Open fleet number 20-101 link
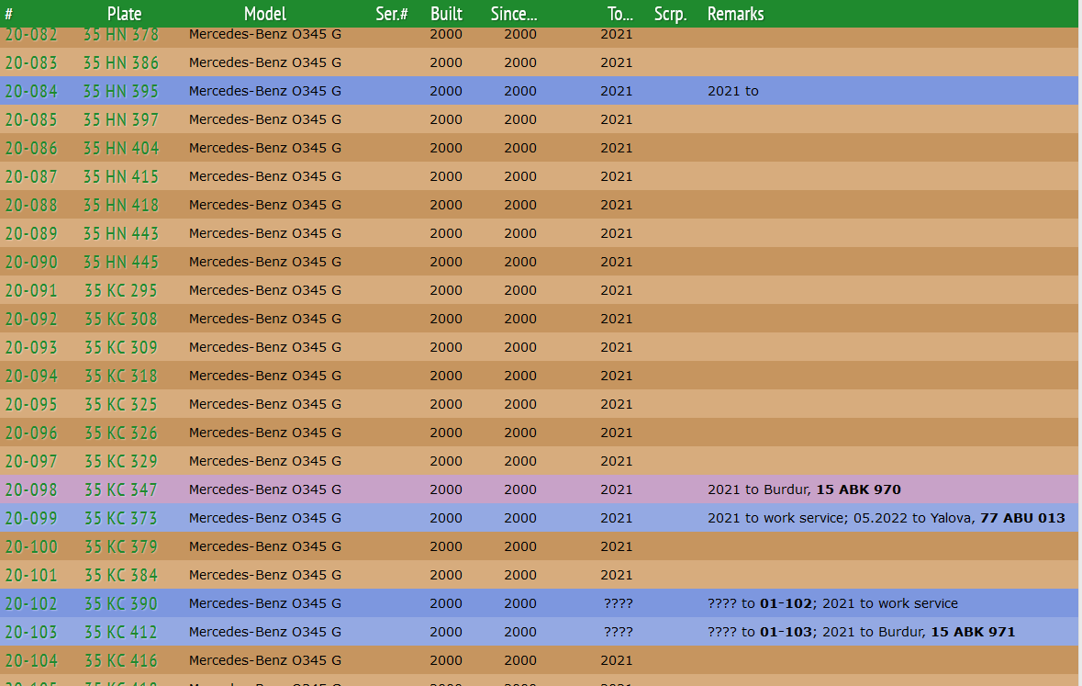 31,575
